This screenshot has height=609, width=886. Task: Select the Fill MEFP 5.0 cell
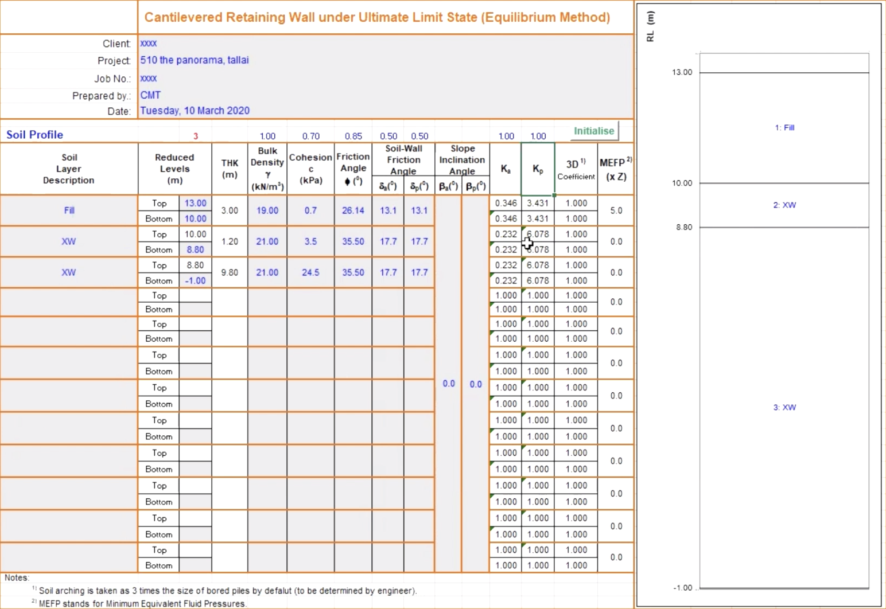point(616,210)
